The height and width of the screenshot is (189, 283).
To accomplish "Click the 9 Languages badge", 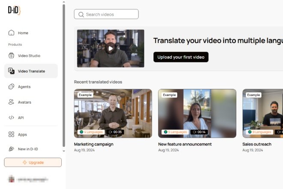I will [259, 132].
